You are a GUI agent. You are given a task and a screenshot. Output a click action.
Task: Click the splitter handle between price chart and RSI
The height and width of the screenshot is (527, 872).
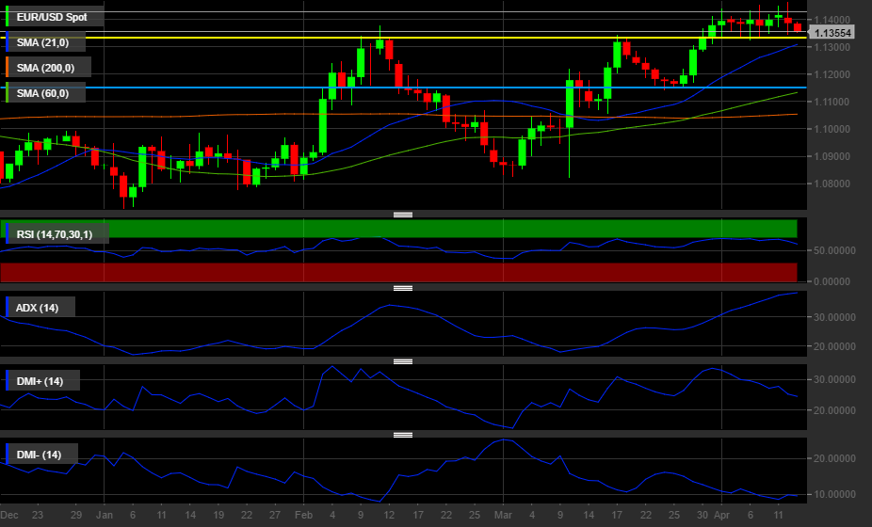pyautogui.click(x=402, y=215)
